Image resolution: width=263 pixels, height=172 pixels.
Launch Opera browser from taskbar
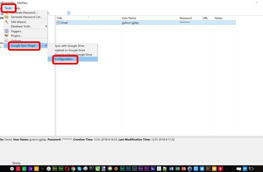(x=67, y=168)
